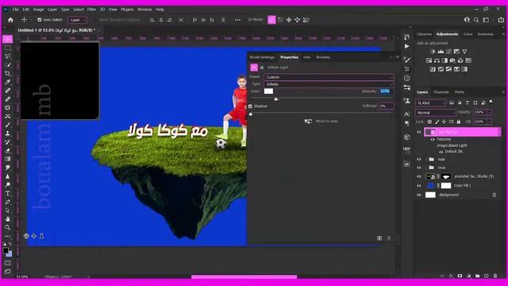
Task: Select the Crop tool
Action: pos(7,74)
